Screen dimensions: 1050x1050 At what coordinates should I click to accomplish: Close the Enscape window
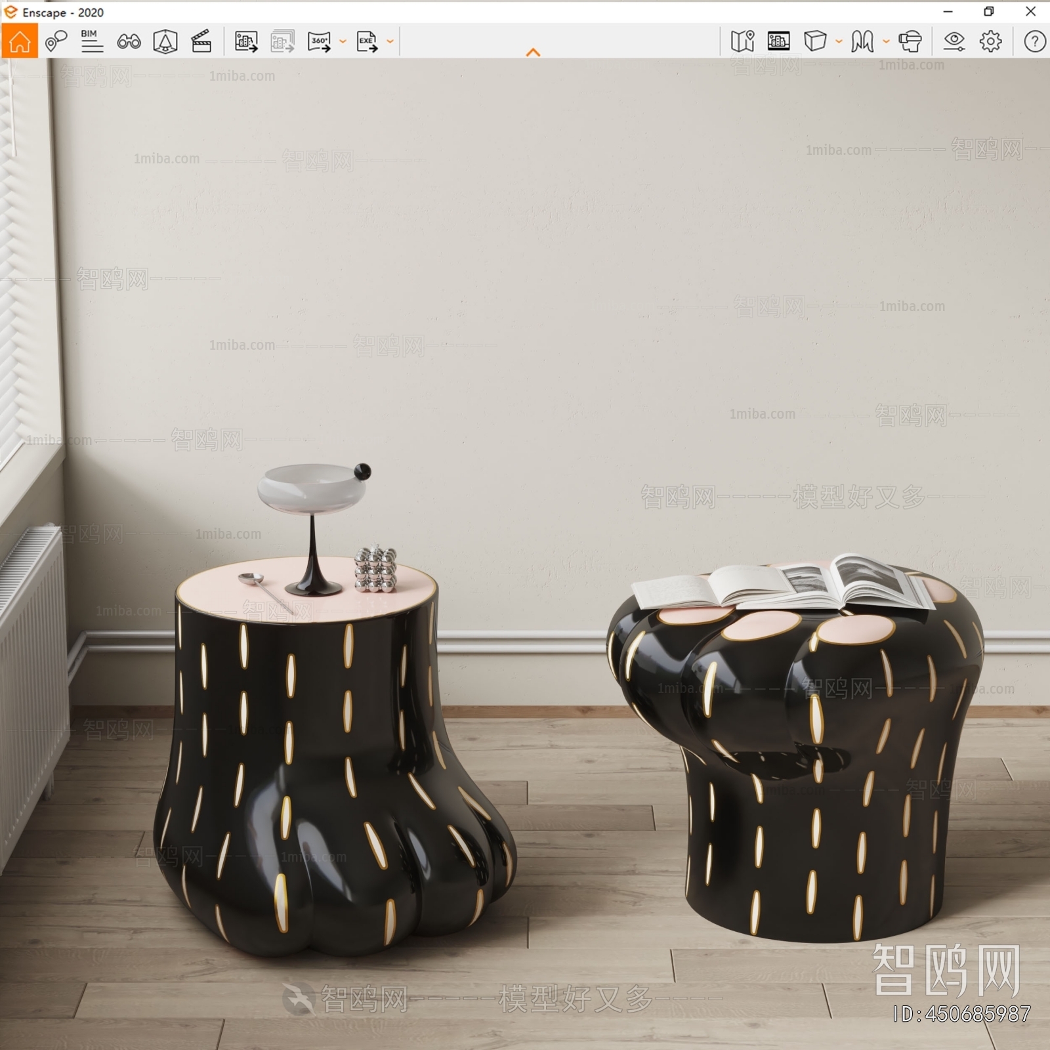click(x=1030, y=12)
